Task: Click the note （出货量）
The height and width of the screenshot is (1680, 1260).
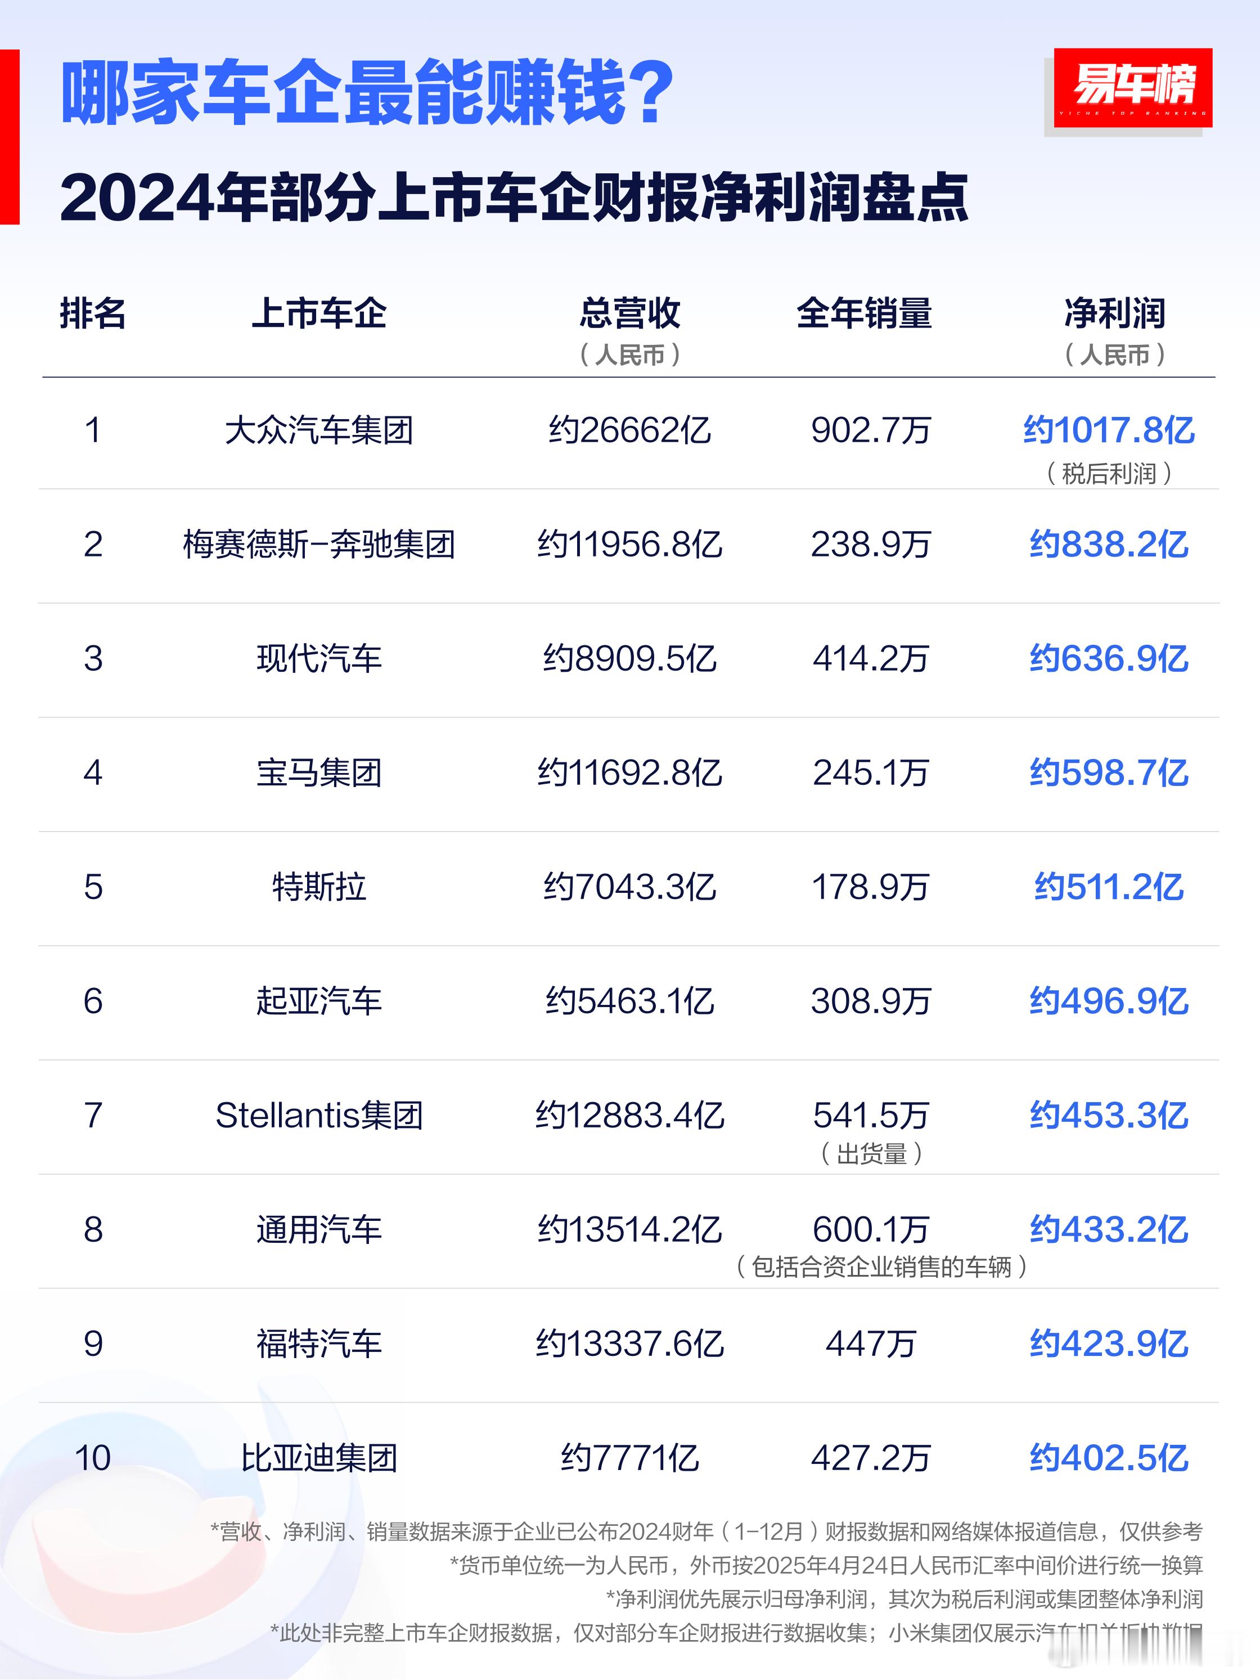Action: (872, 1155)
